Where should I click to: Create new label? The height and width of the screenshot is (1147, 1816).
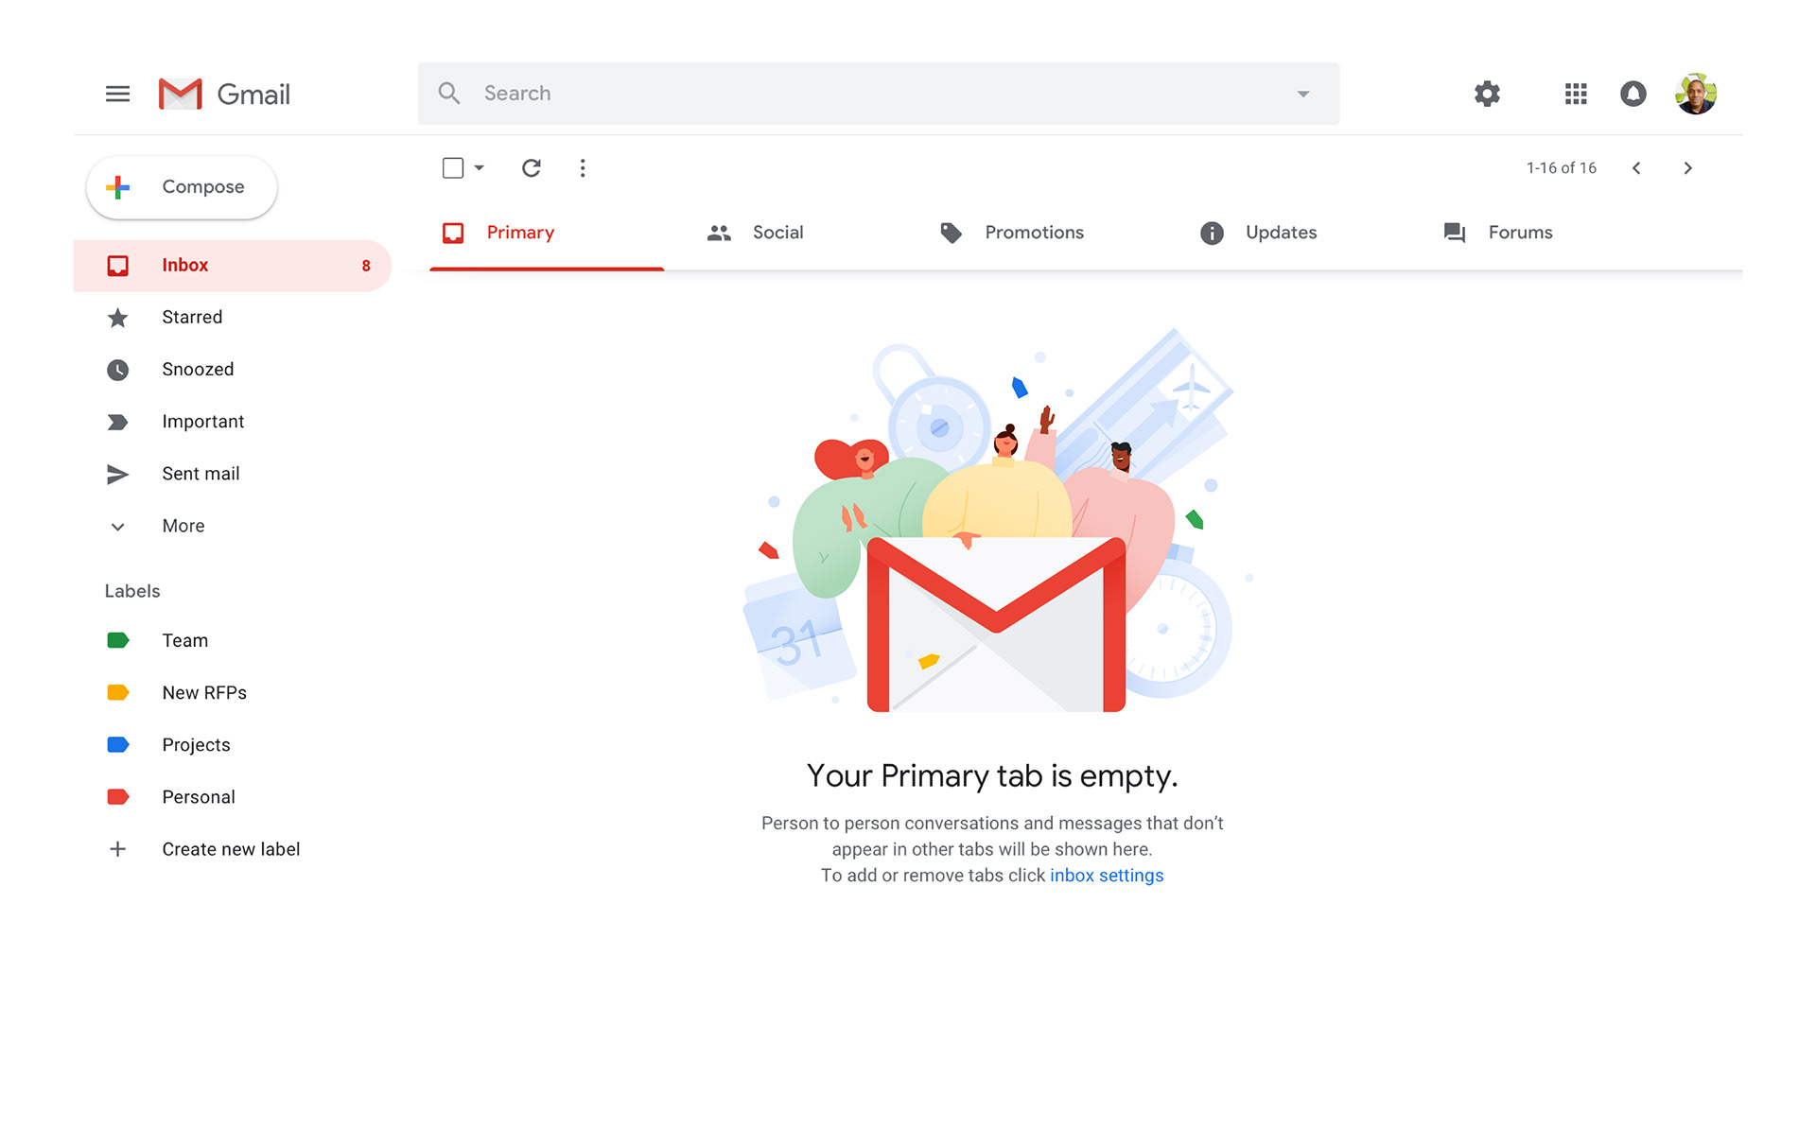(x=233, y=849)
